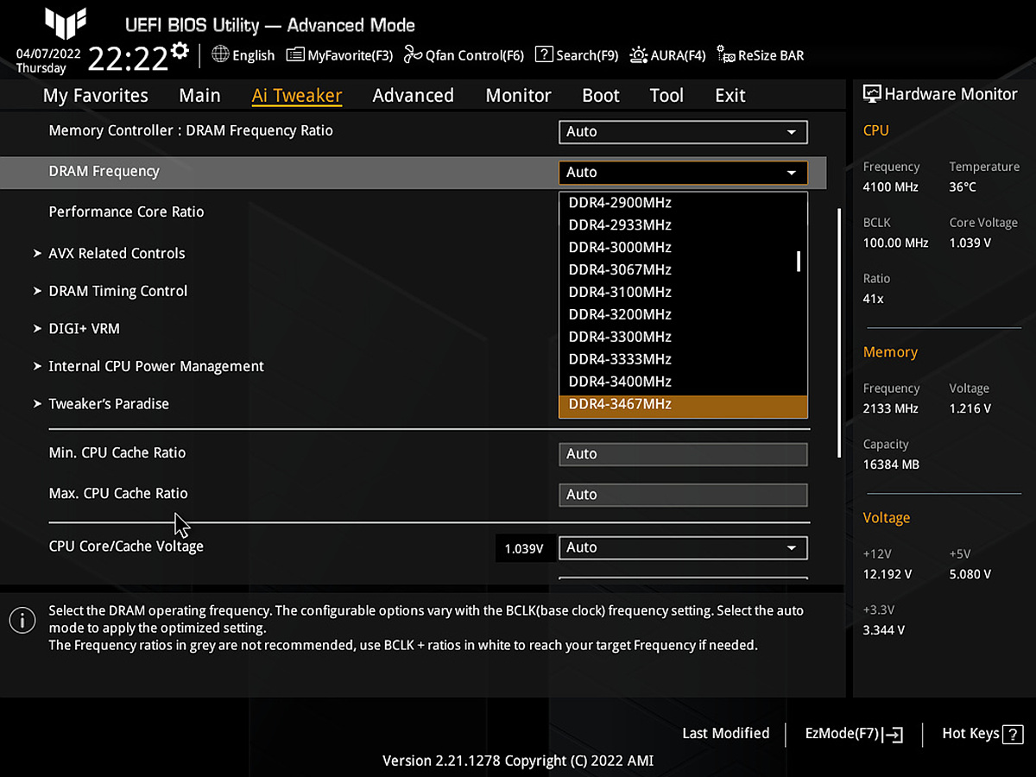The image size is (1036, 777).
Task: Select the Performance Core Ratio row
Action: pyautogui.click(x=126, y=212)
